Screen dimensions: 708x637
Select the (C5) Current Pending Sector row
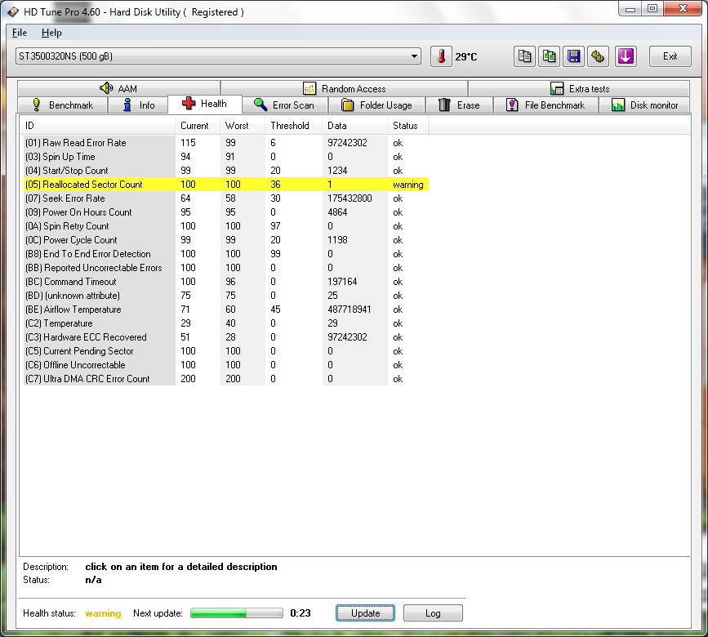[x=225, y=351]
